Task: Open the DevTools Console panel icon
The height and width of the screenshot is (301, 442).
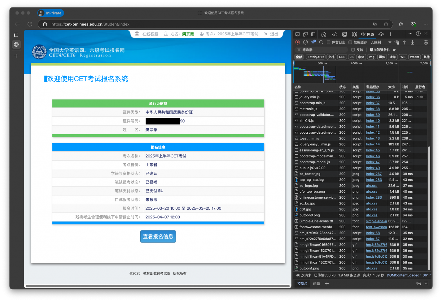Action: coord(344,34)
